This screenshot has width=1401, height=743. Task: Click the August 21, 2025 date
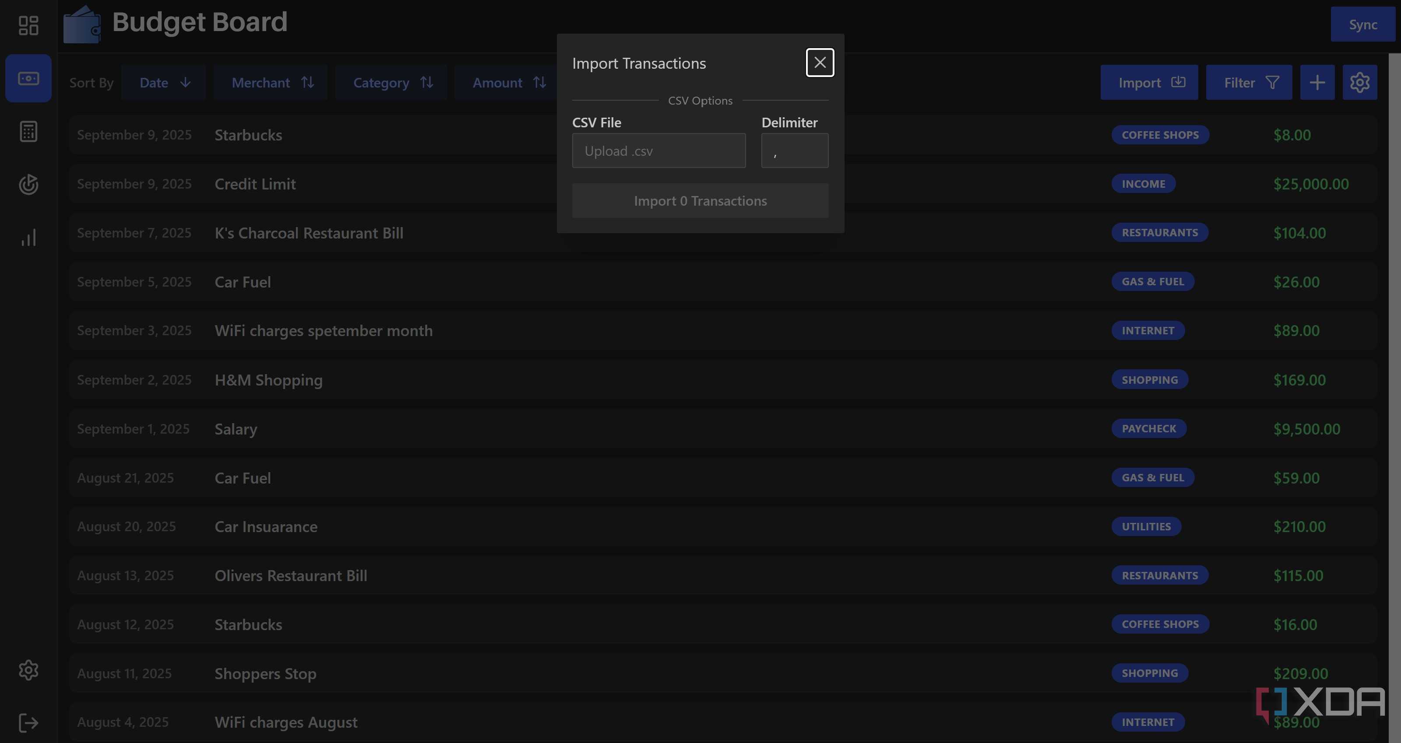(125, 478)
